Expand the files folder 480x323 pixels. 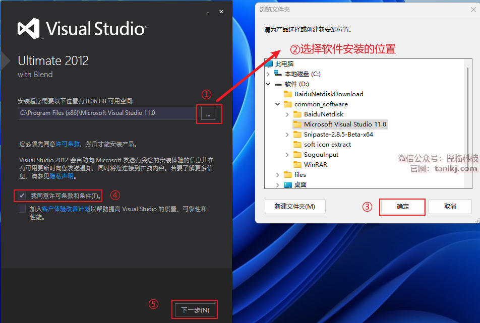click(278, 175)
